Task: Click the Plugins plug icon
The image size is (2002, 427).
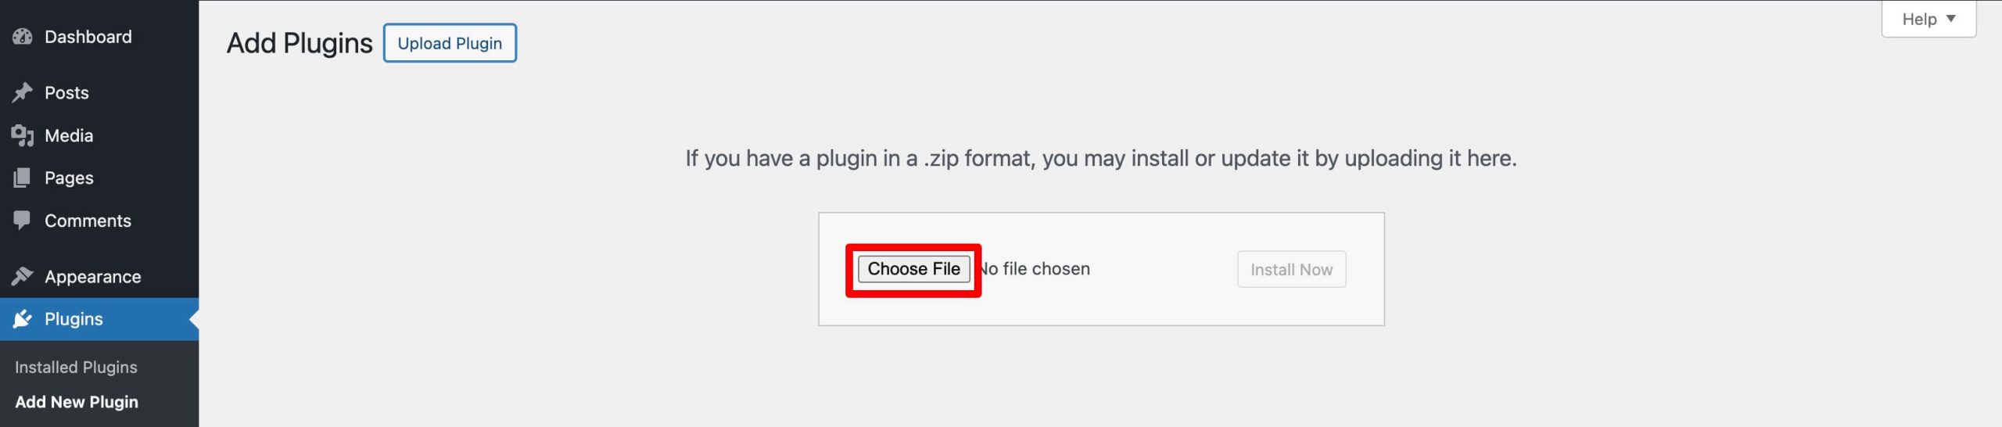Action: [x=23, y=319]
